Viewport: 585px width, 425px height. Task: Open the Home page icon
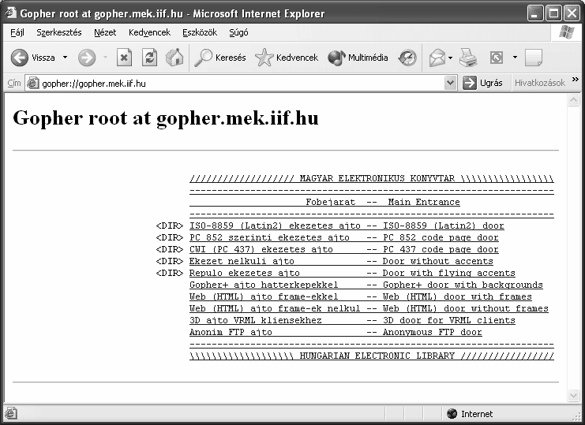click(x=174, y=58)
